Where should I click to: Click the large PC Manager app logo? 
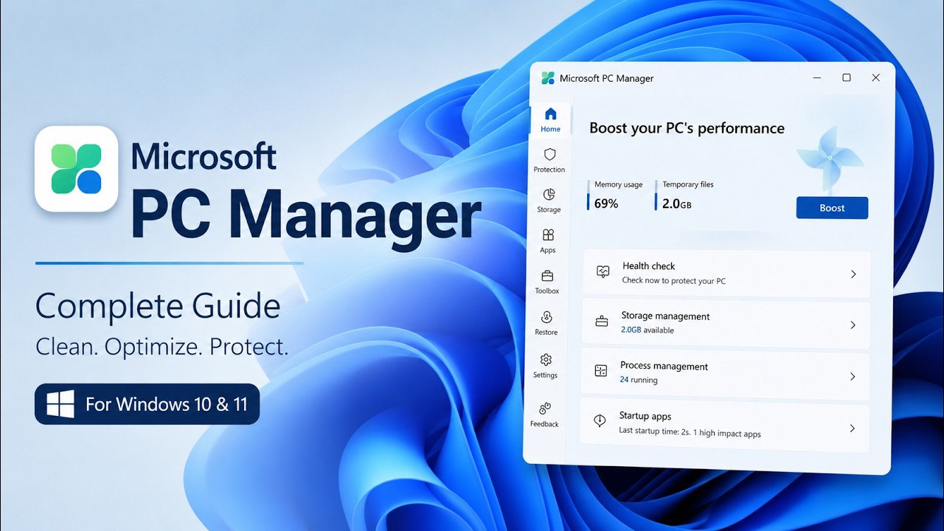point(77,169)
